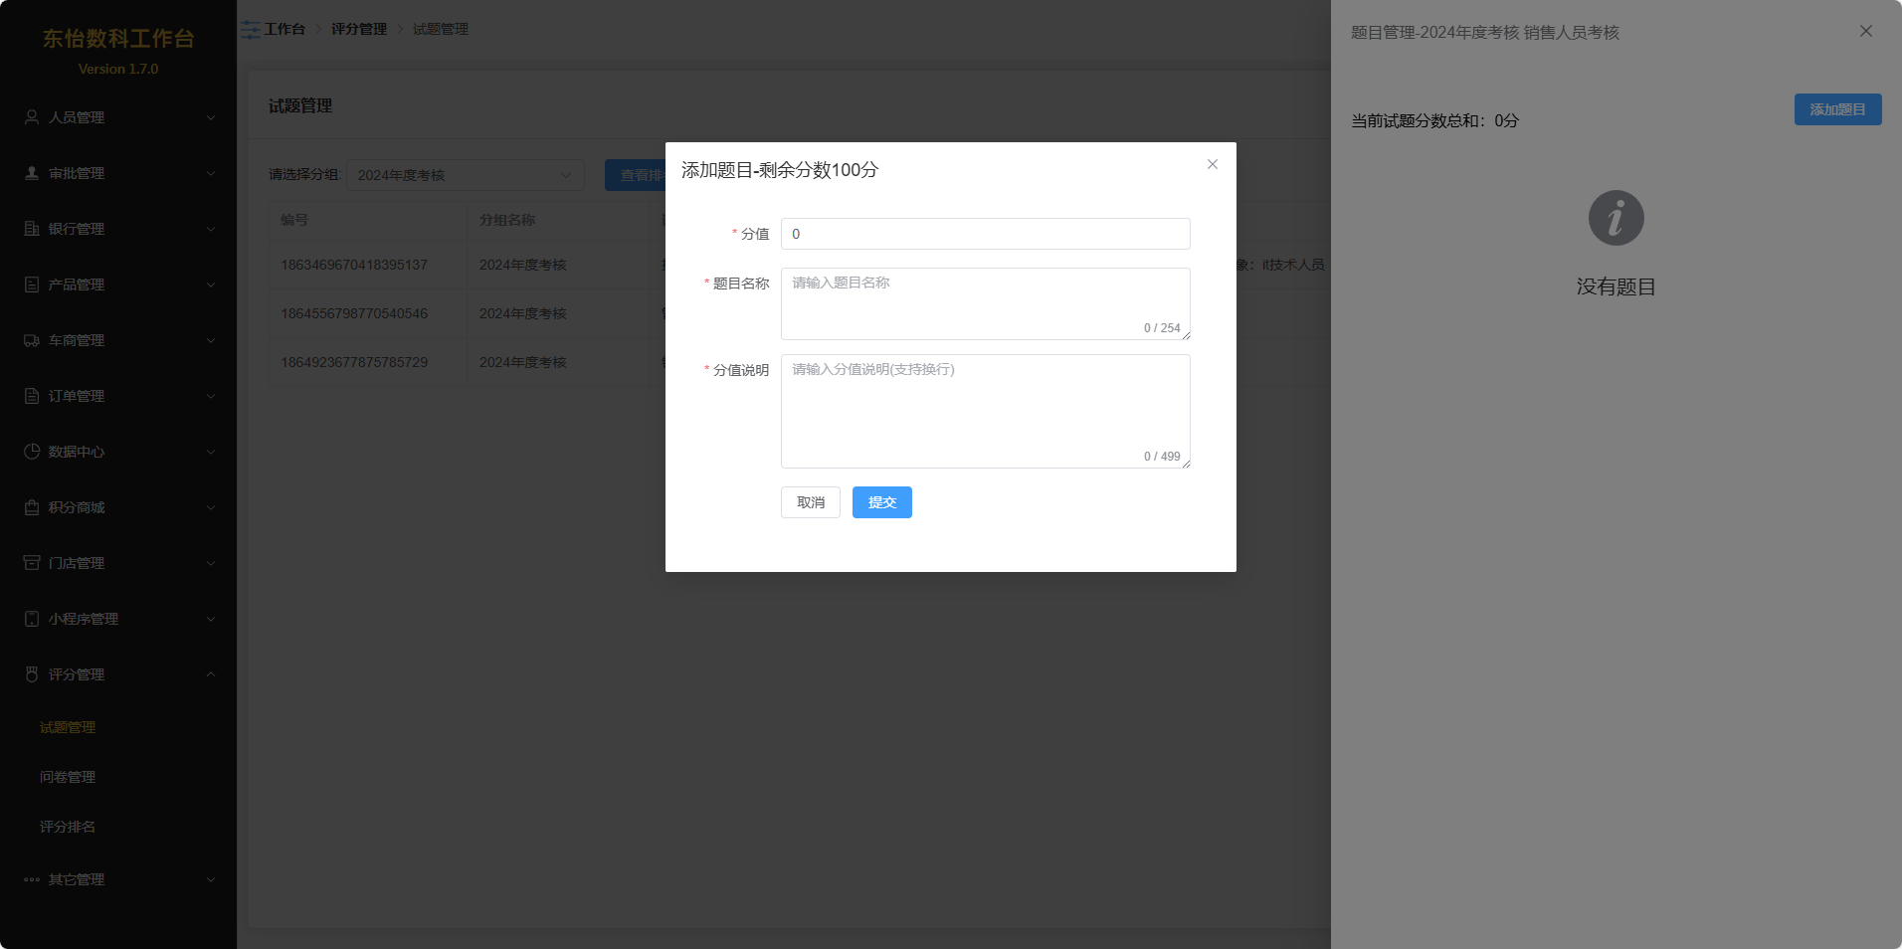Click the 门店管理 shop icon
The image size is (1902, 949).
[32, 563]
